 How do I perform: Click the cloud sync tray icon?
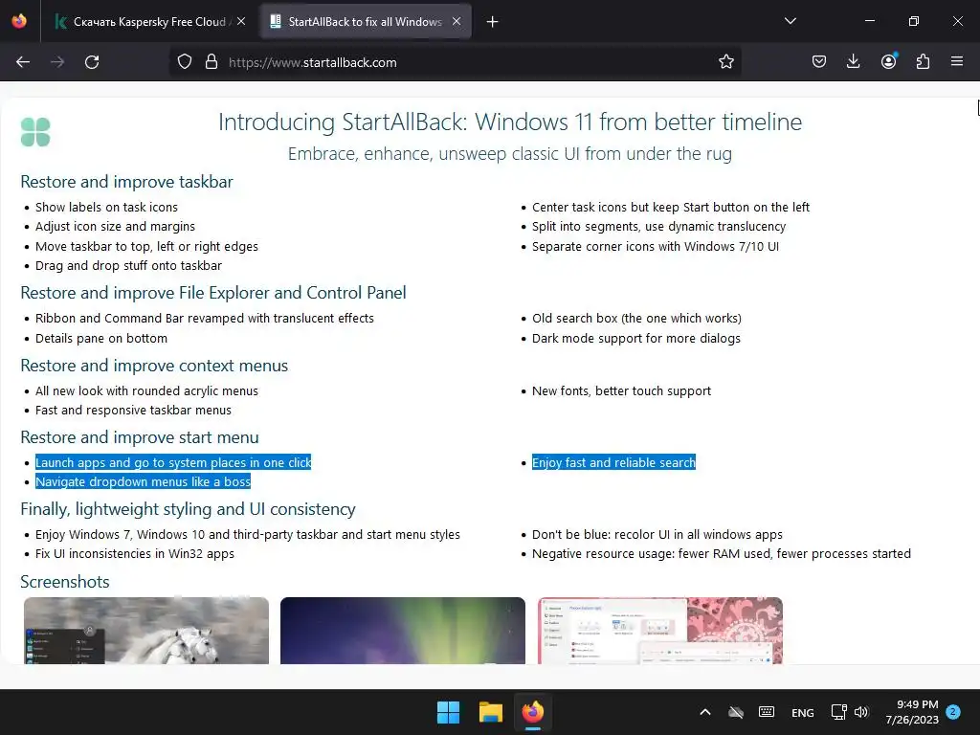(736, 712)
